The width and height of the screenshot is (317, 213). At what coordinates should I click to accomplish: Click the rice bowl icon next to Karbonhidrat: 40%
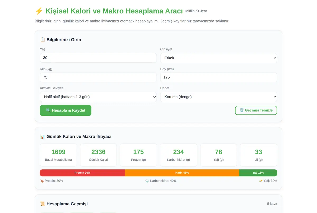point(147,181)
